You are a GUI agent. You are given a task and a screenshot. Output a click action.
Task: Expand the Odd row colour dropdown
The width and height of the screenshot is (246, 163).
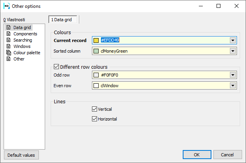233,75
